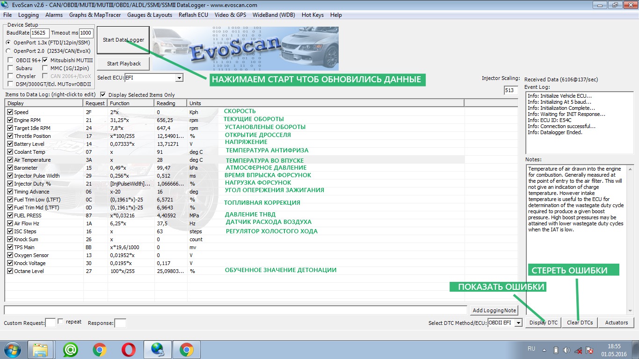
Task: Click the Start DataLogger button
Action: [123, 40]
